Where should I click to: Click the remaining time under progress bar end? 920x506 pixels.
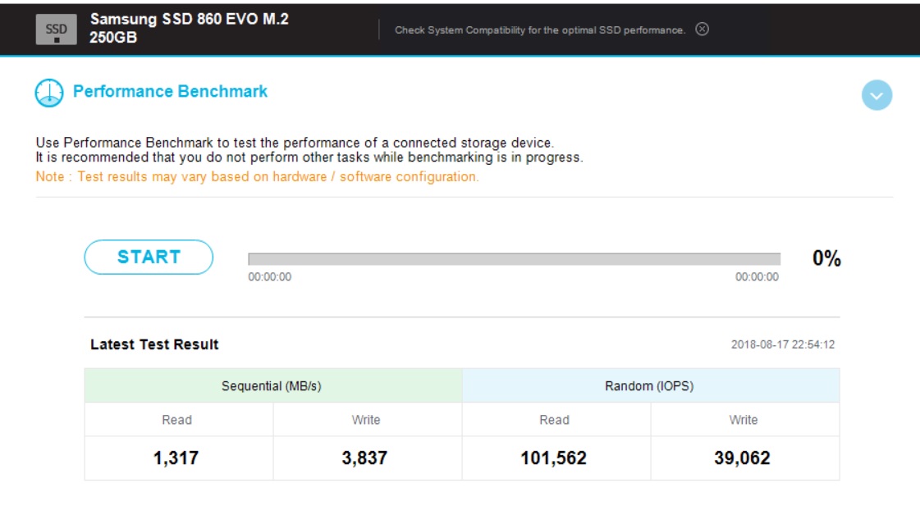click(x=757, y=276)
